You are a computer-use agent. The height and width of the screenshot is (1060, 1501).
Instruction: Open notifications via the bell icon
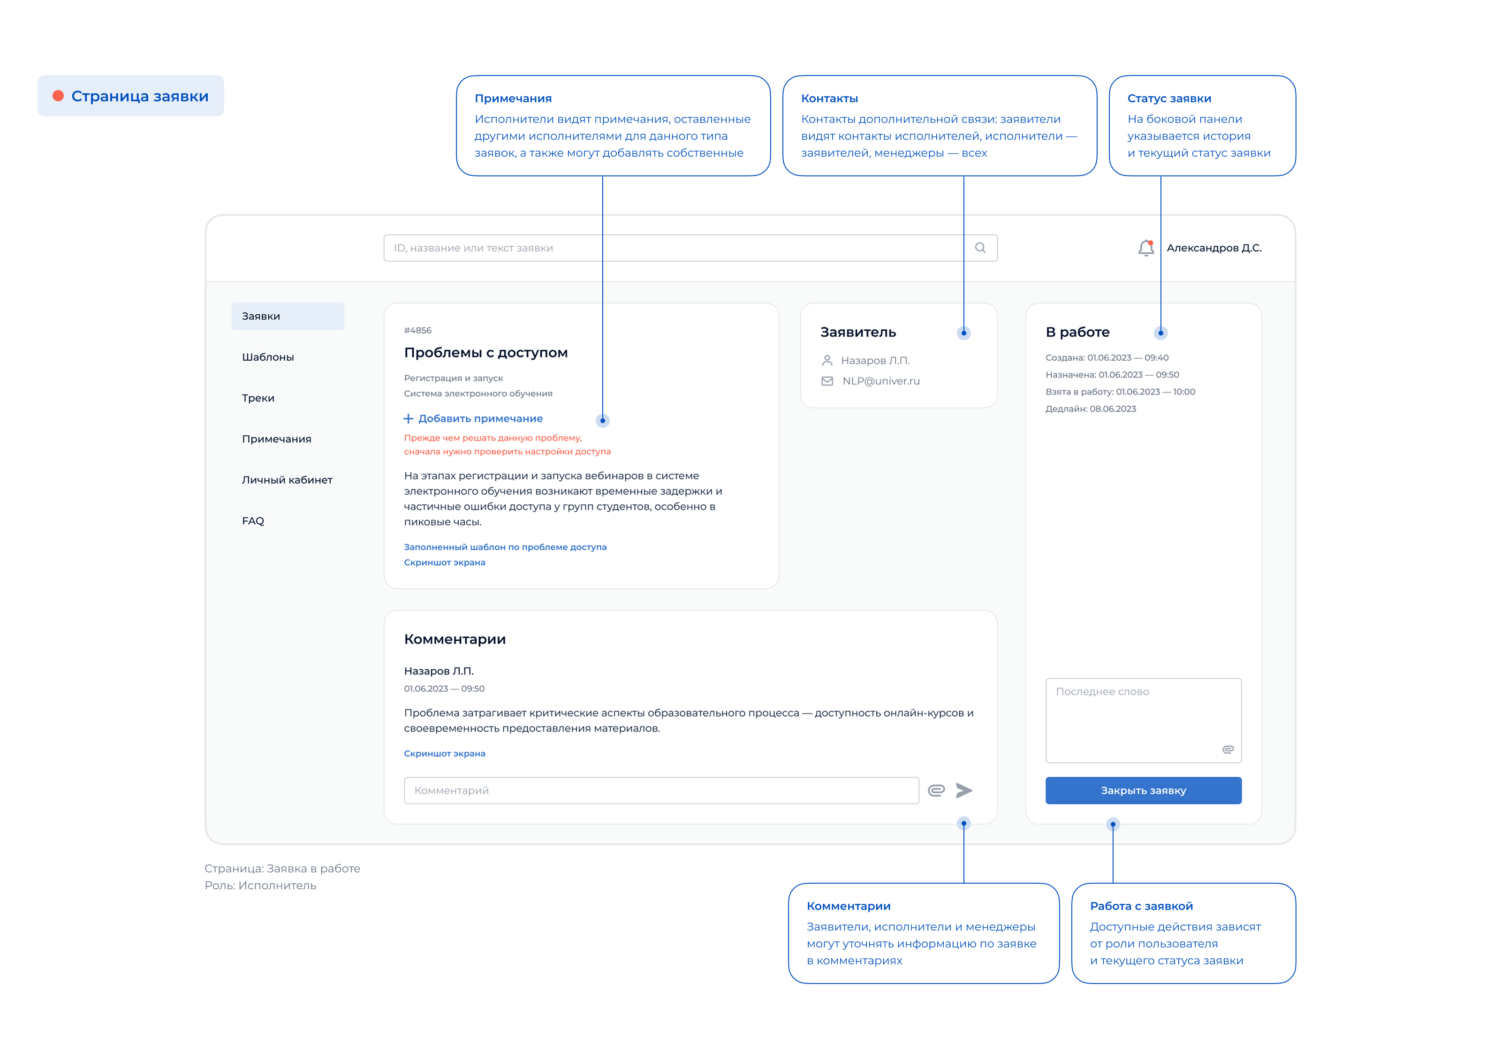1145,247
